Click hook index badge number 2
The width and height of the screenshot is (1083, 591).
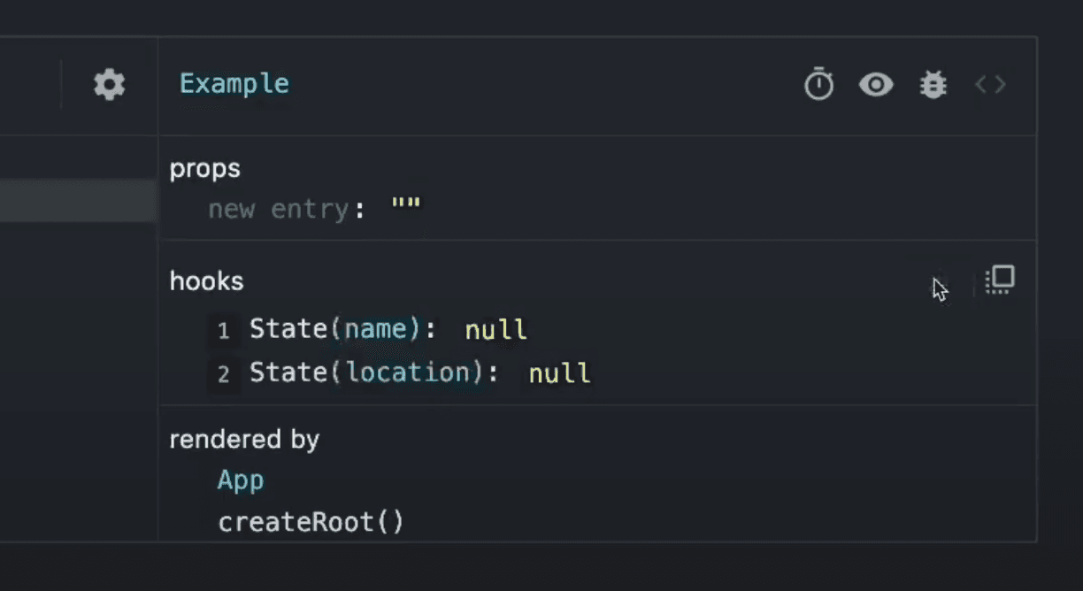click(x=224, y=374)
